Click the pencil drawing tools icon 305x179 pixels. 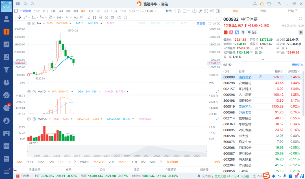tap(200, 11)
